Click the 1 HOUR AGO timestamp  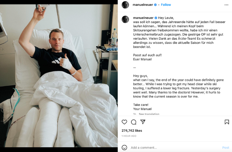tap(129, 136)
